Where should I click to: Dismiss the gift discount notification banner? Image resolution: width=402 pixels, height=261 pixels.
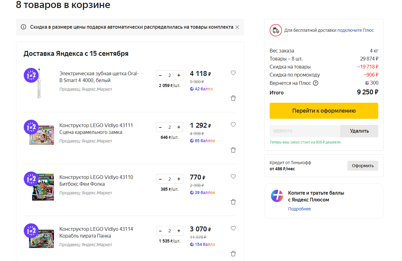tap(237, 27)
